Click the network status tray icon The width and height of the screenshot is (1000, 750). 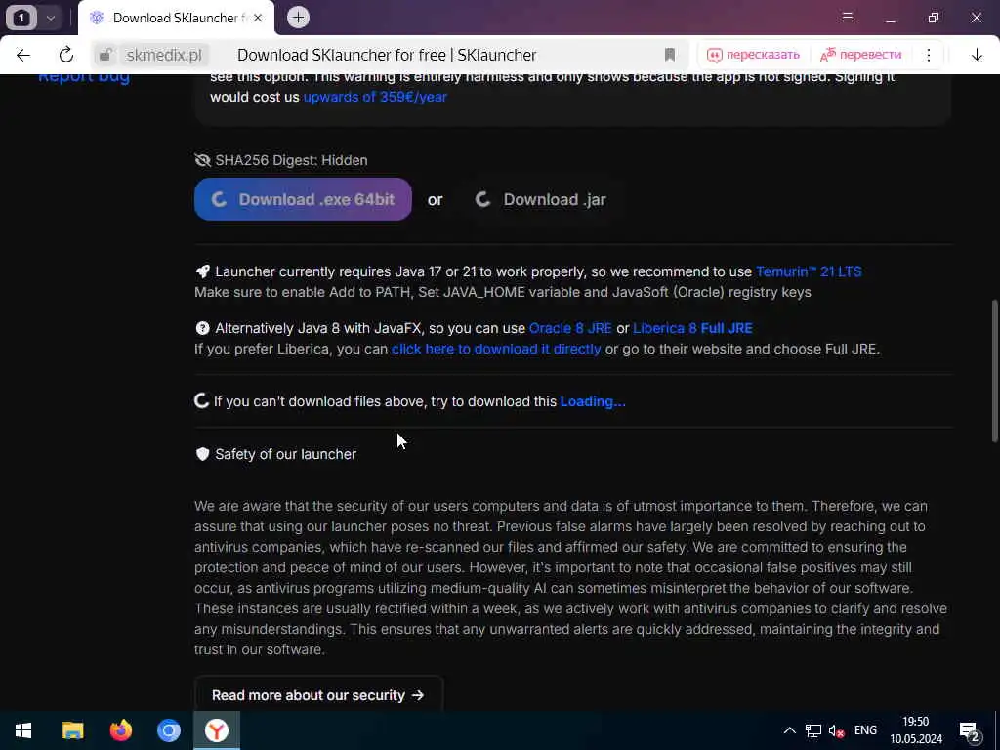tap(813, 730)
